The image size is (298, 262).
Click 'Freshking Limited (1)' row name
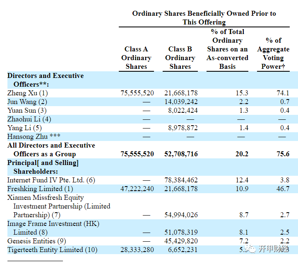(x=40, y=189)
